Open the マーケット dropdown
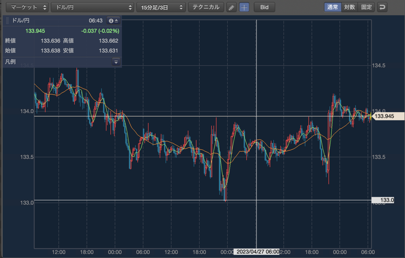Viewport: 405px width, 258px height. [27, 7]
